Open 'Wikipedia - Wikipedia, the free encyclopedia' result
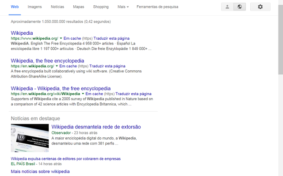This screenshot has height=176, width=283. 61,88
